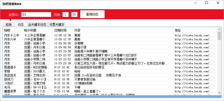Sort by the 贴吧 column header

(x=13, y=30)
